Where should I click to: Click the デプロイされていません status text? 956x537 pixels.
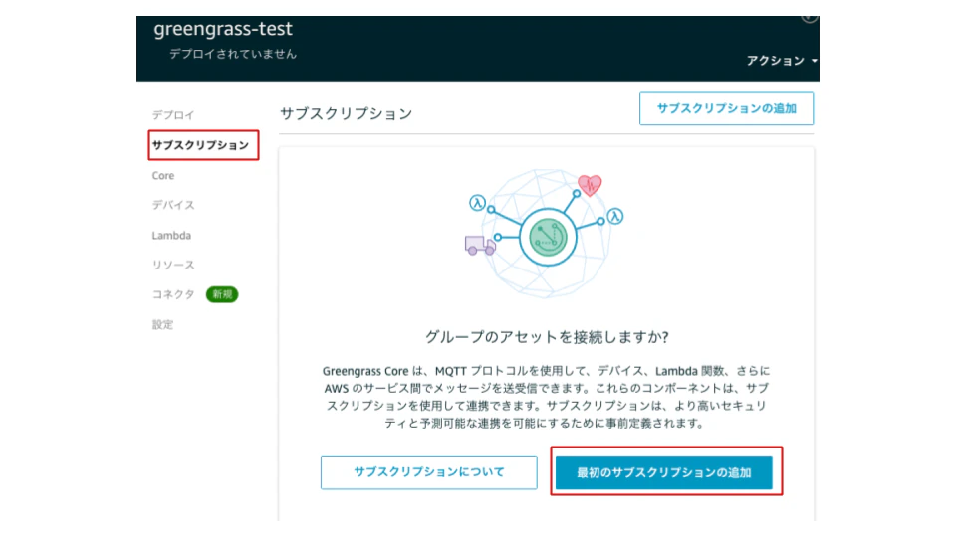[233, 54]
